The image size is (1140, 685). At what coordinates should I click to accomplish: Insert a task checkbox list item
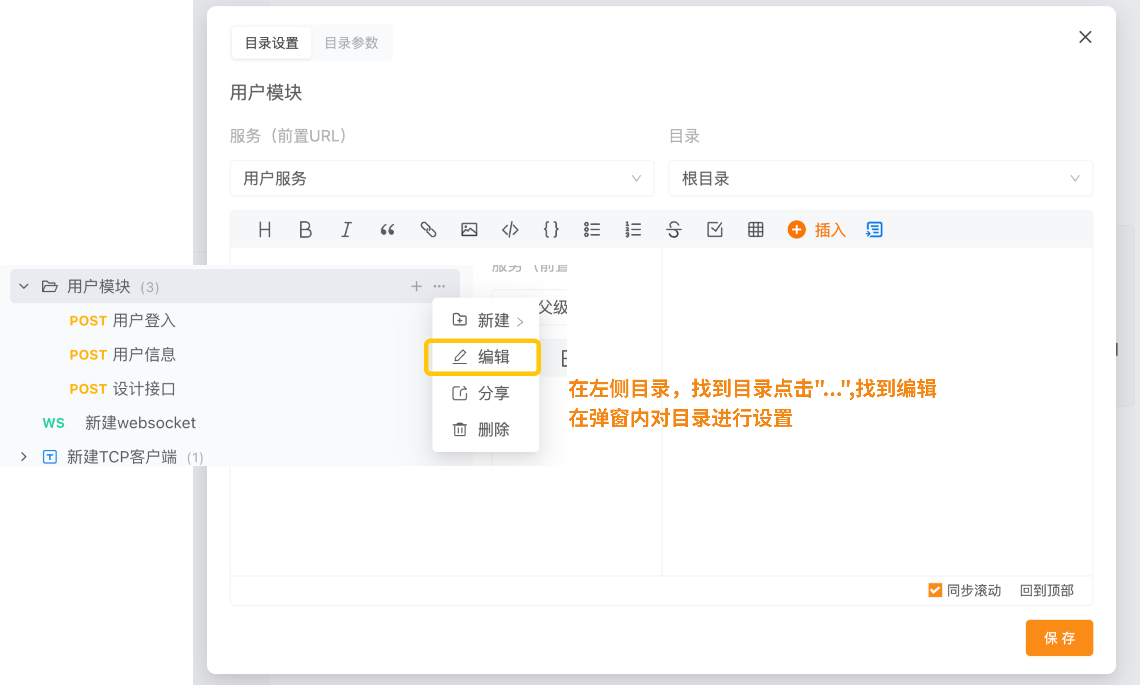click(x=715, y=229)
